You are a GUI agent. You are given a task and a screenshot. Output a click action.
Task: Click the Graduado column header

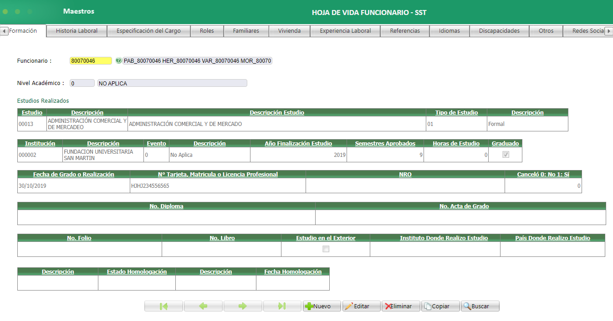(x=505, y=143)
